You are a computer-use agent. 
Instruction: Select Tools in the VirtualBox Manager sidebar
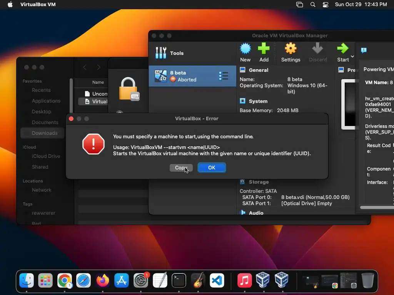(x=192, y=53)
